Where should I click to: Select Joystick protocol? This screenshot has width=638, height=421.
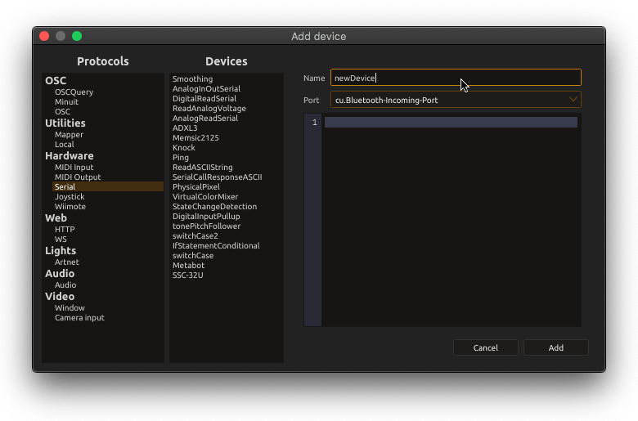70,196
